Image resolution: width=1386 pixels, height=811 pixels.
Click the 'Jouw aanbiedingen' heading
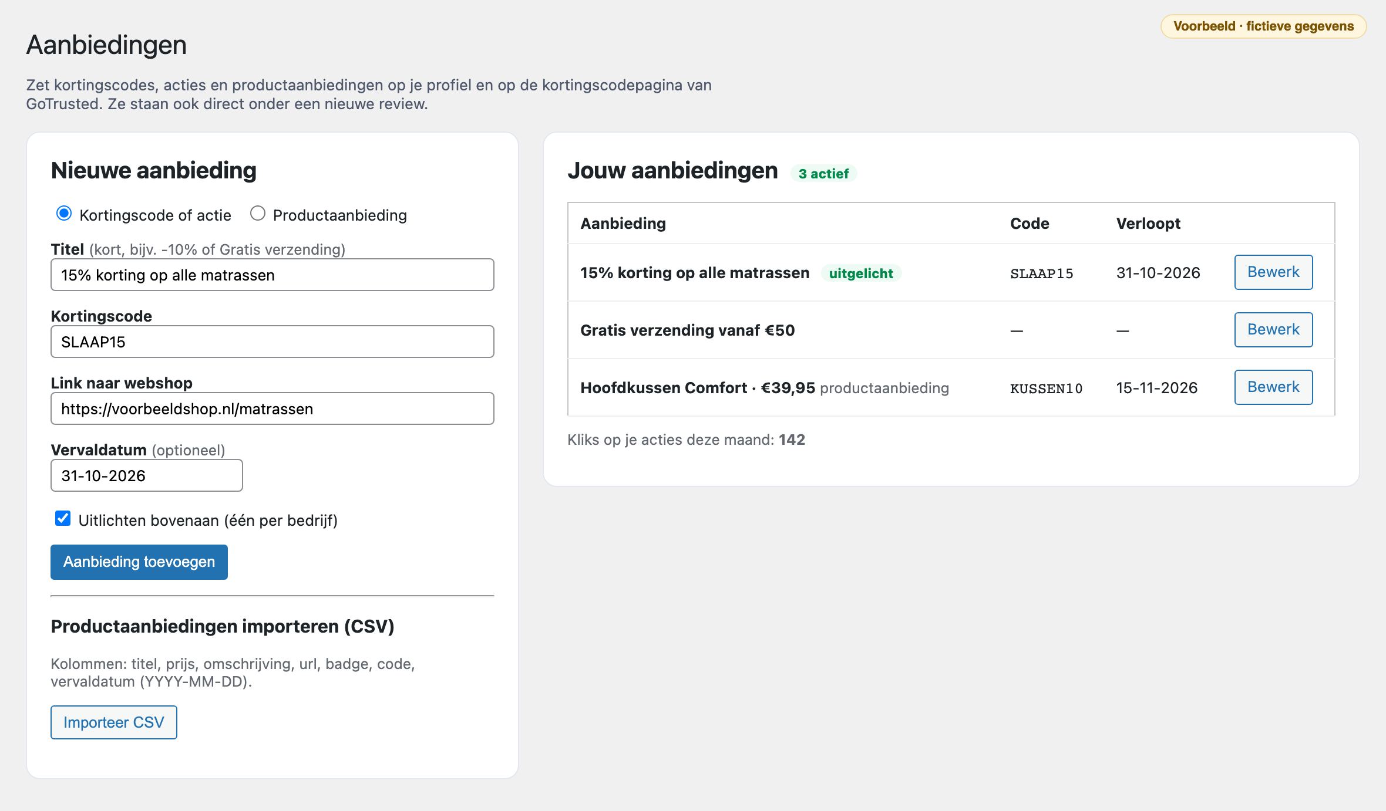[672, 171]
